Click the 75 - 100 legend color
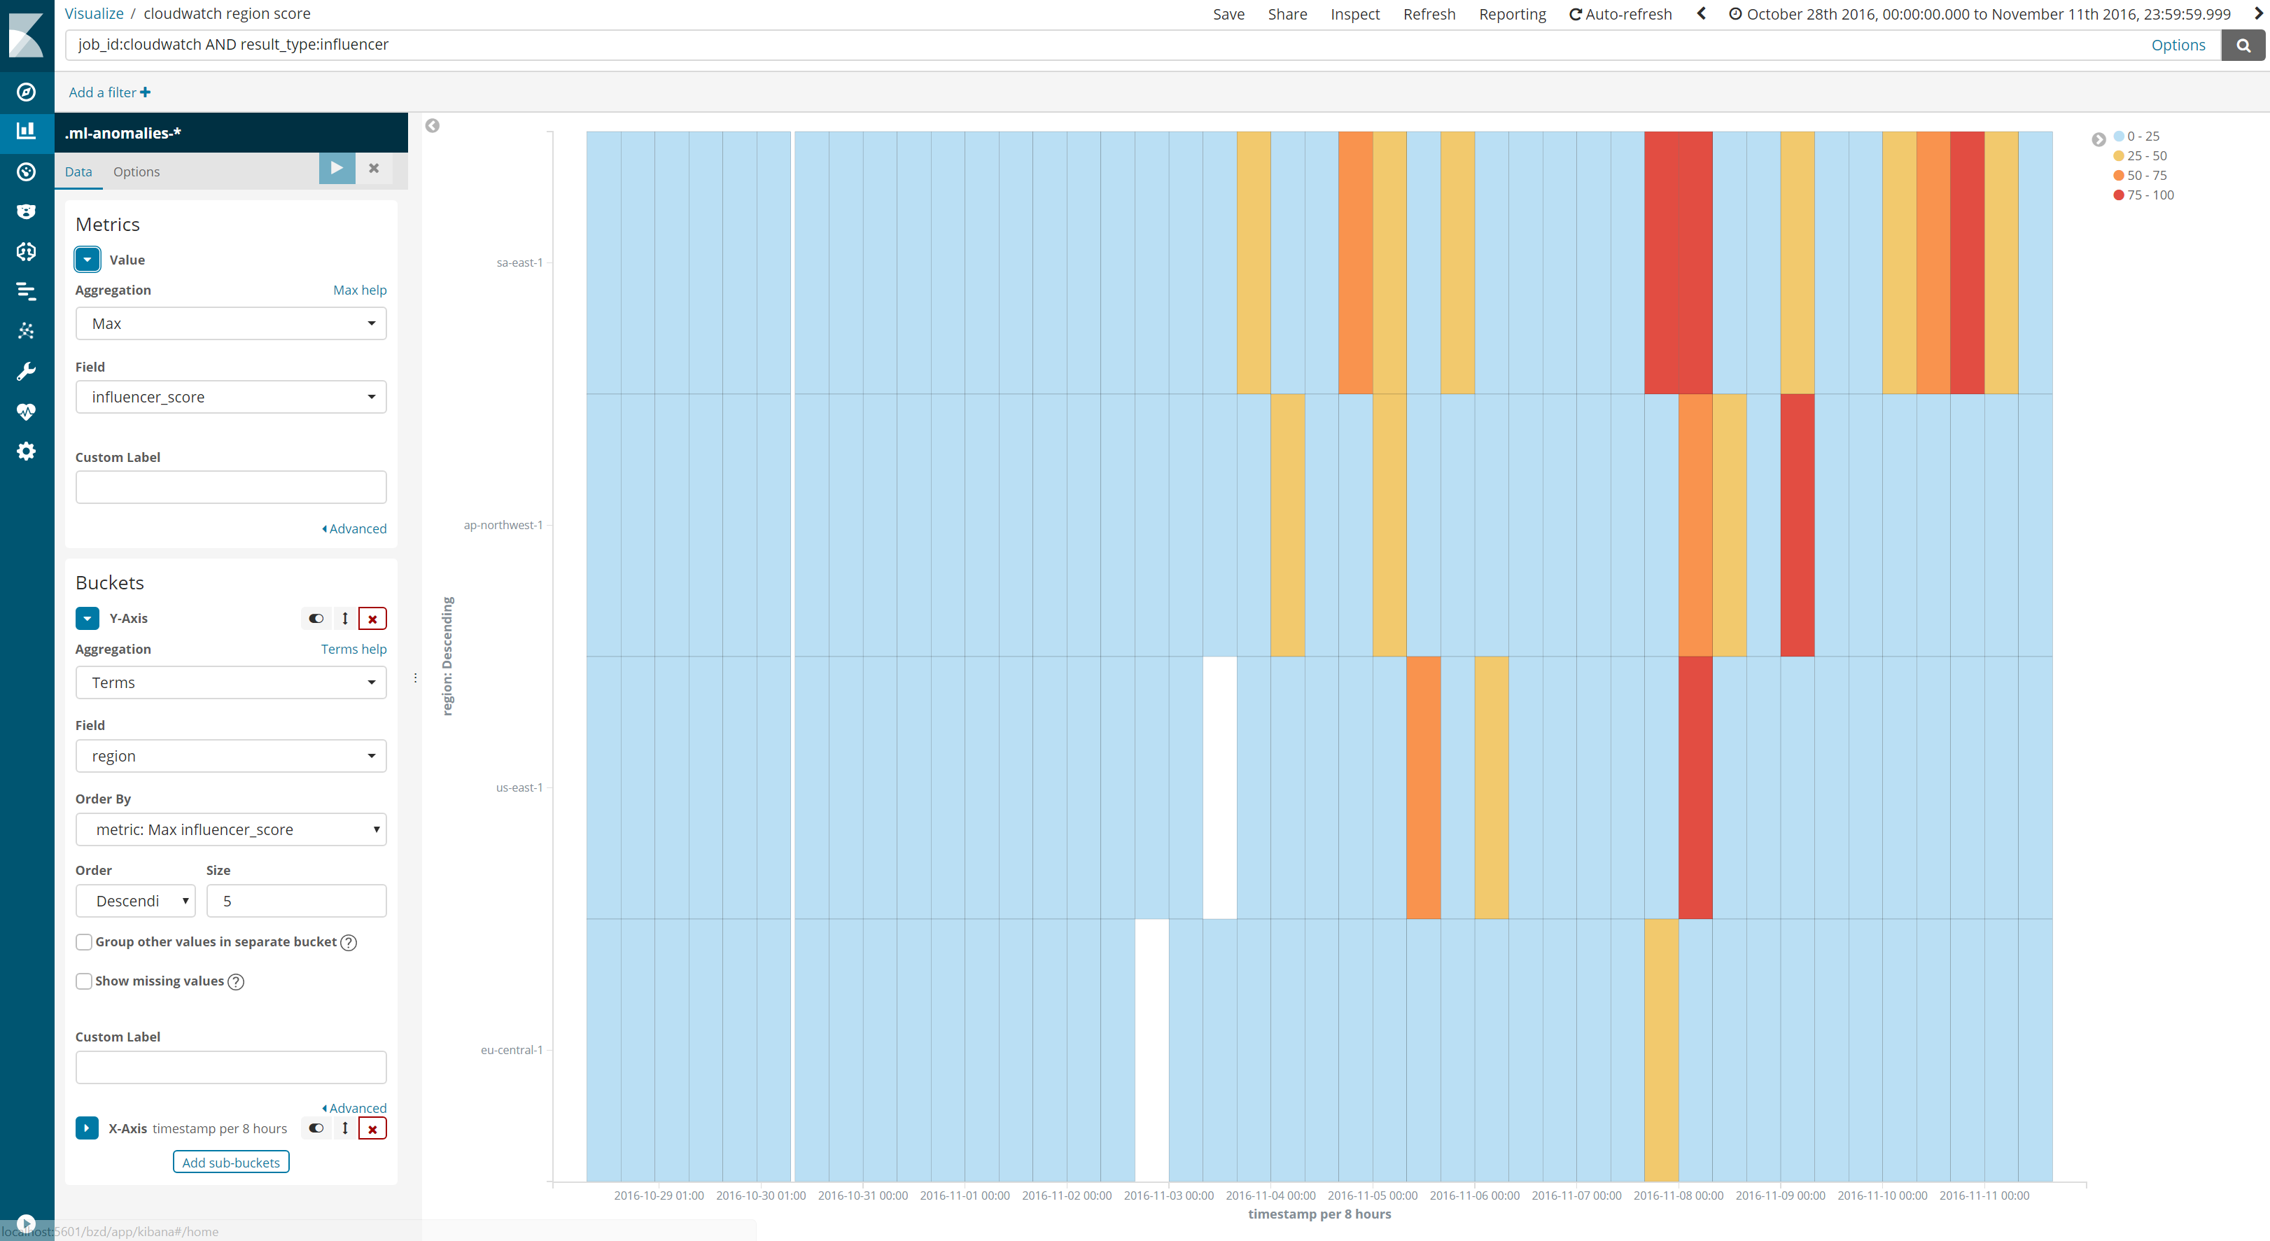The image size is (2270, 1241). pyautogui.click(x=2118, y=195)
